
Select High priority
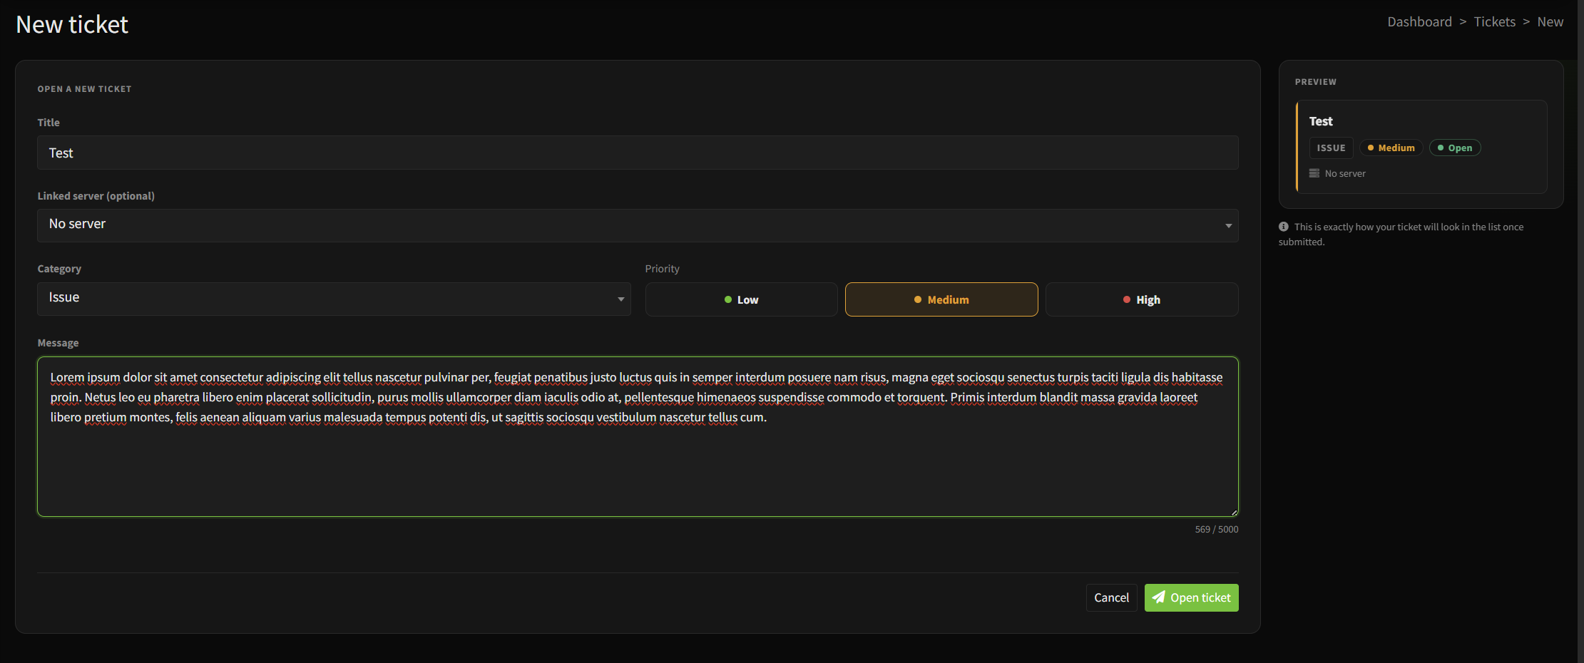click(1142, 299)
